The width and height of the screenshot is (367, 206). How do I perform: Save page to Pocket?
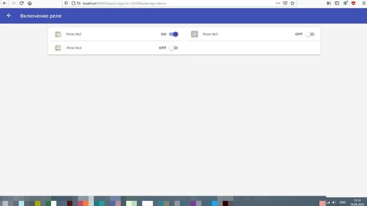(285, 3)
